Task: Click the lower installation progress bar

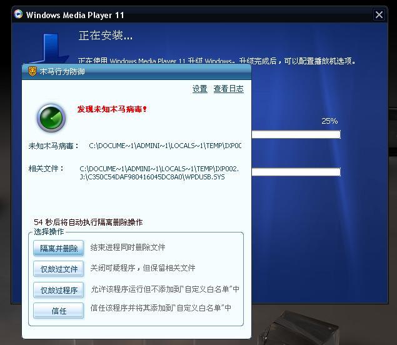Action: [296, 172]
